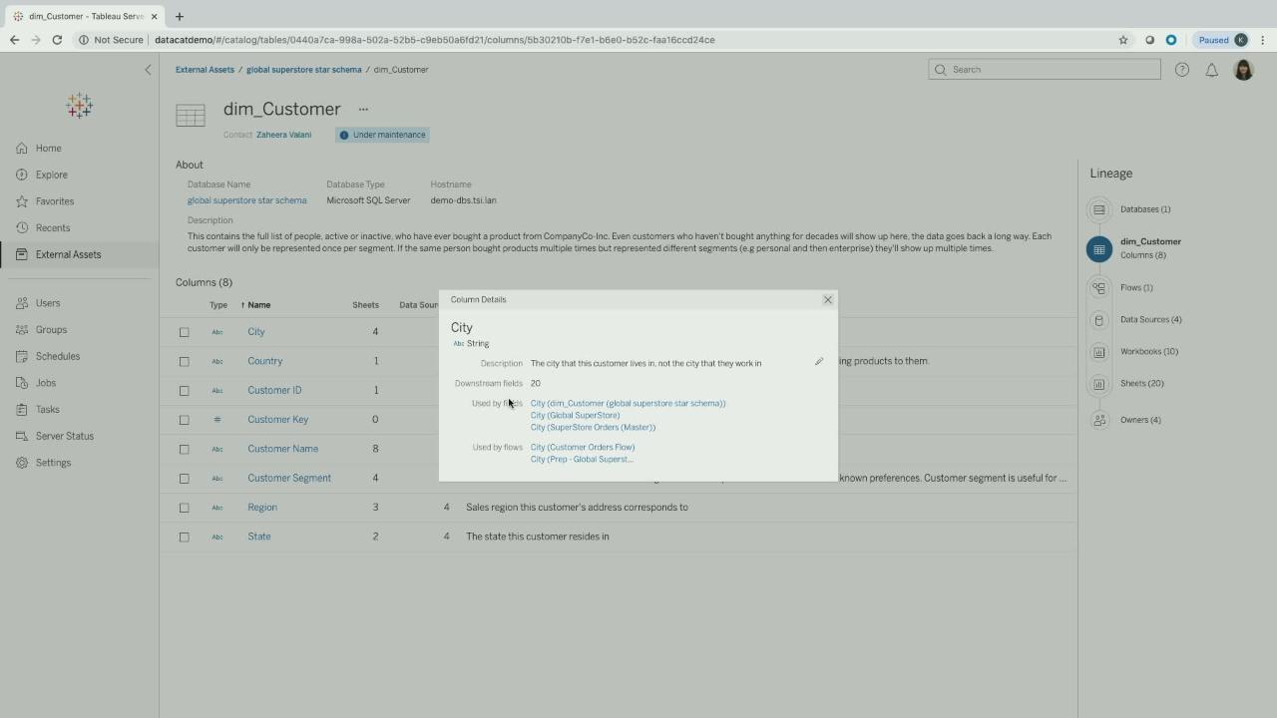
Task: Open the help icon
Action: (x=1181, y=70)
